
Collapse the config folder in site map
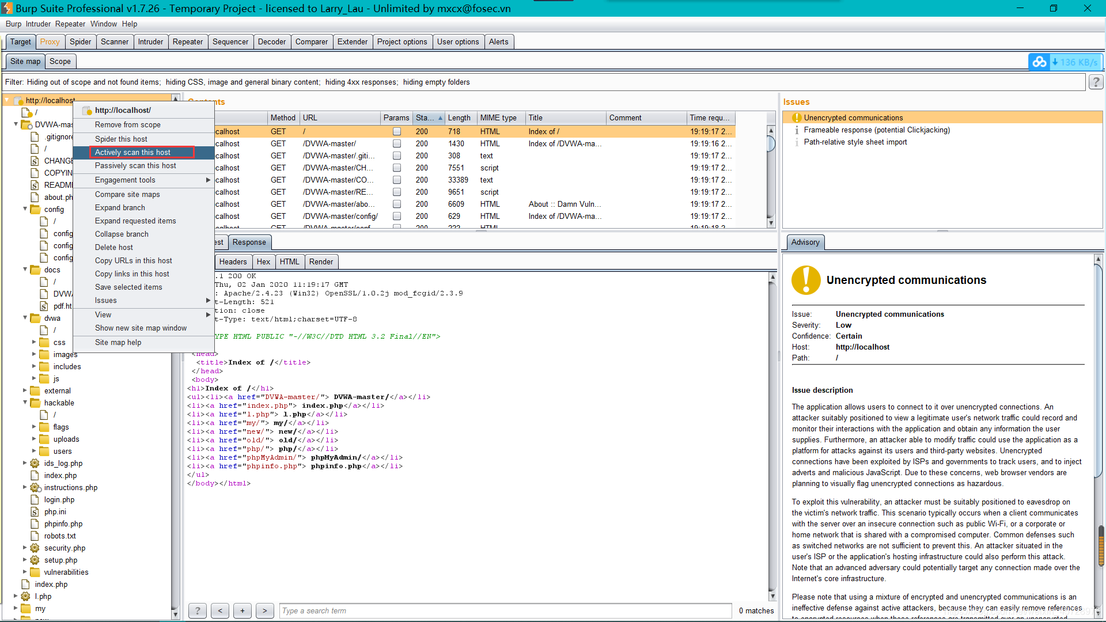click(25, 209)
